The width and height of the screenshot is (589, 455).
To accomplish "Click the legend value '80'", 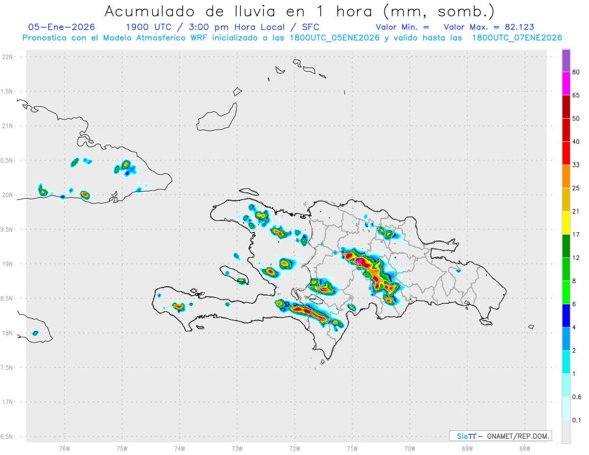I will 576,72.
